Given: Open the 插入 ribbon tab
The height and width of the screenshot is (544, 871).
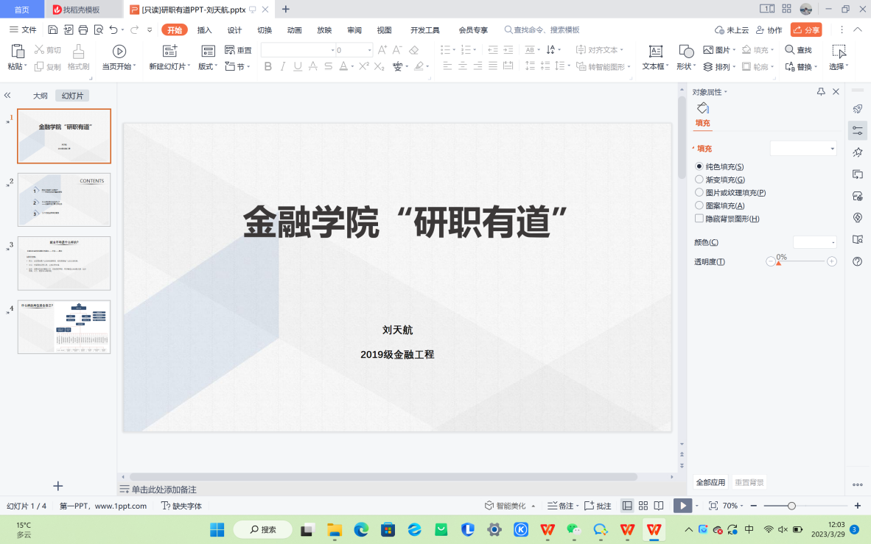Looking at the screenshot, I should [x=204, y=30].
